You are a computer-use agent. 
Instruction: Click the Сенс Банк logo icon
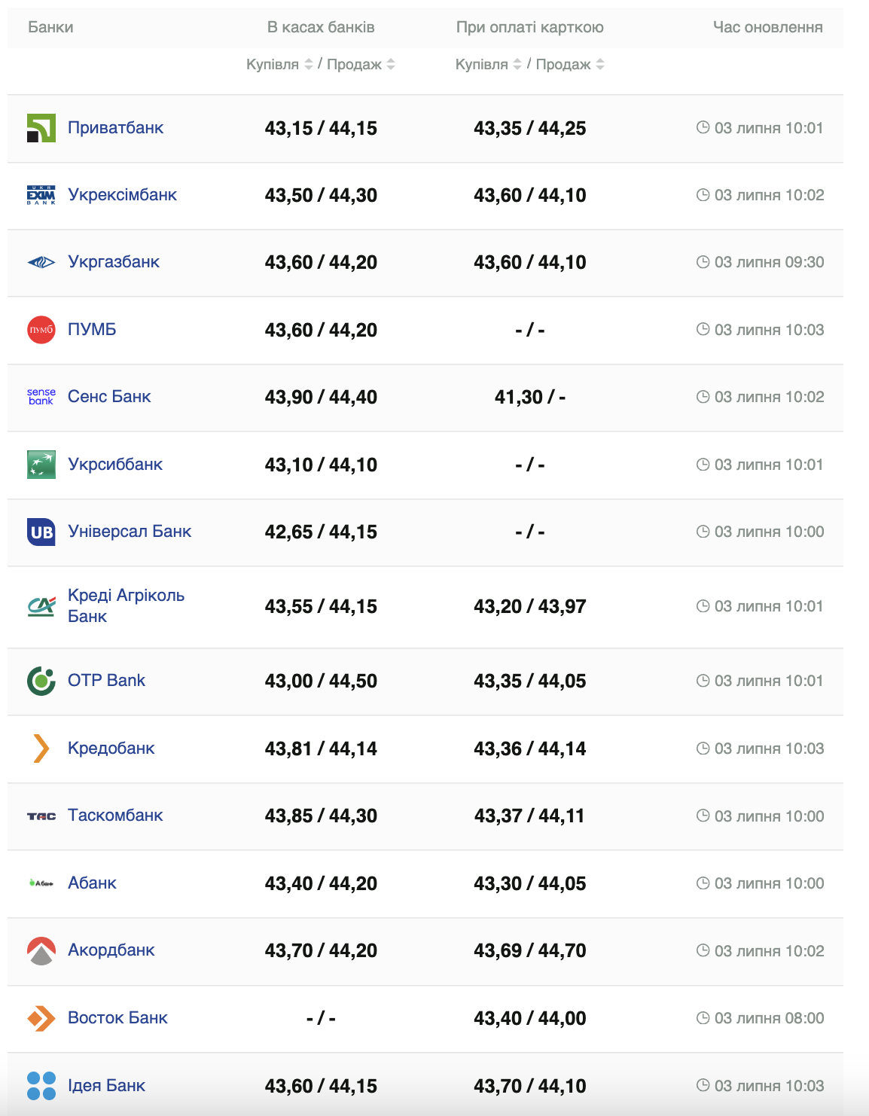point(41,397)
